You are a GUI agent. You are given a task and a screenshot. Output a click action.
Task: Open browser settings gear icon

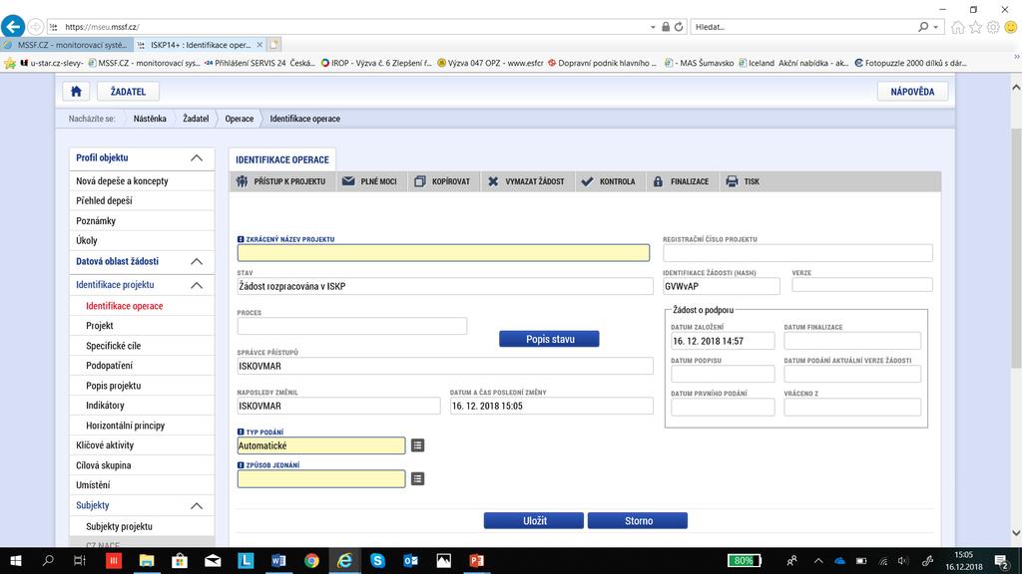pyautogui.click(x=993, y=27)
